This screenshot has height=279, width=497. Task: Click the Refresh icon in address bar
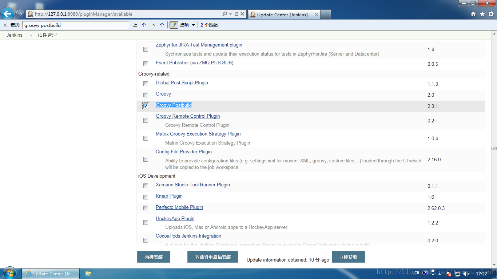[236, 14]
